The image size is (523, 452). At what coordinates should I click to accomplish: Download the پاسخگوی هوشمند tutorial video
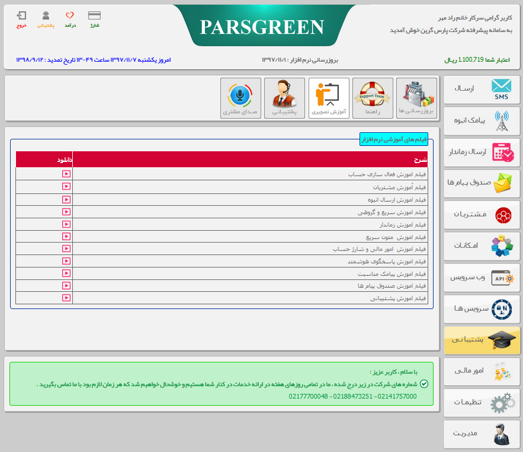66,261
